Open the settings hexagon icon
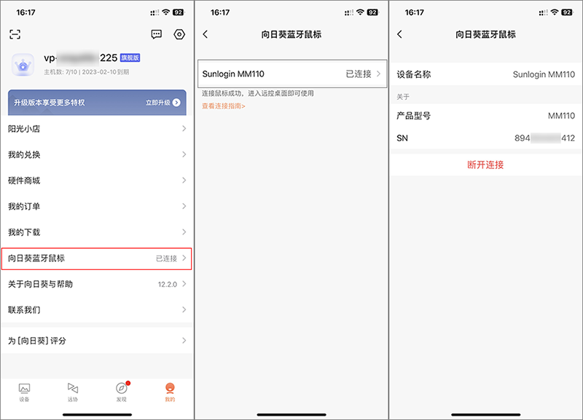This screenshot has width=583, height=420. point(179,34)
